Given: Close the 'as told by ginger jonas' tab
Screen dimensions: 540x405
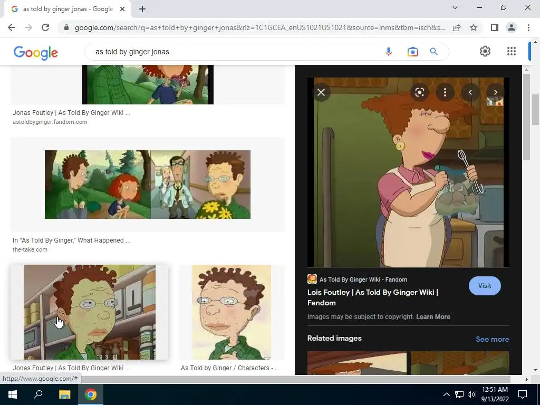Looking at the screenshot, I should (x=122, y=9).
